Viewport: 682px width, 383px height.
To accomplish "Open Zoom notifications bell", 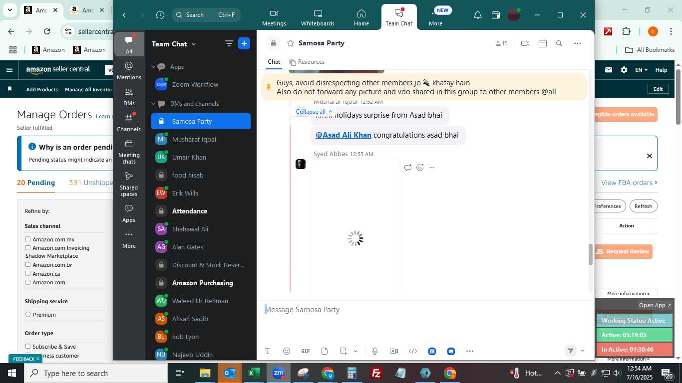I will pyautogui.click(x=478, y=15).
